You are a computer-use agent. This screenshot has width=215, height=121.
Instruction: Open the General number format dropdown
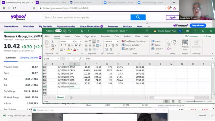(117, 41)
